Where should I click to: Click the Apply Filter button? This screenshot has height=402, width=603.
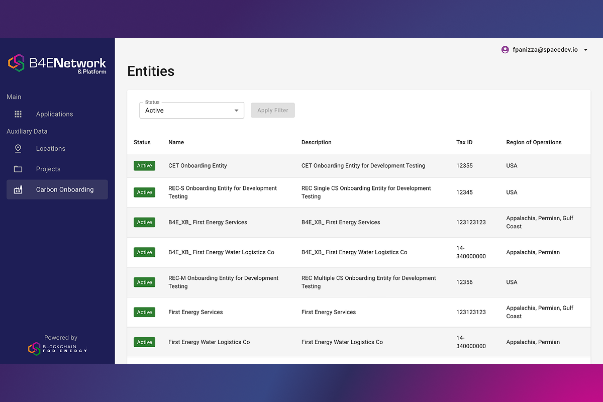[x=273, y=111]
